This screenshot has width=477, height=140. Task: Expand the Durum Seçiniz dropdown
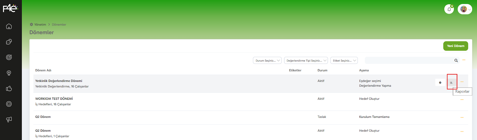(x=268, y=60)
